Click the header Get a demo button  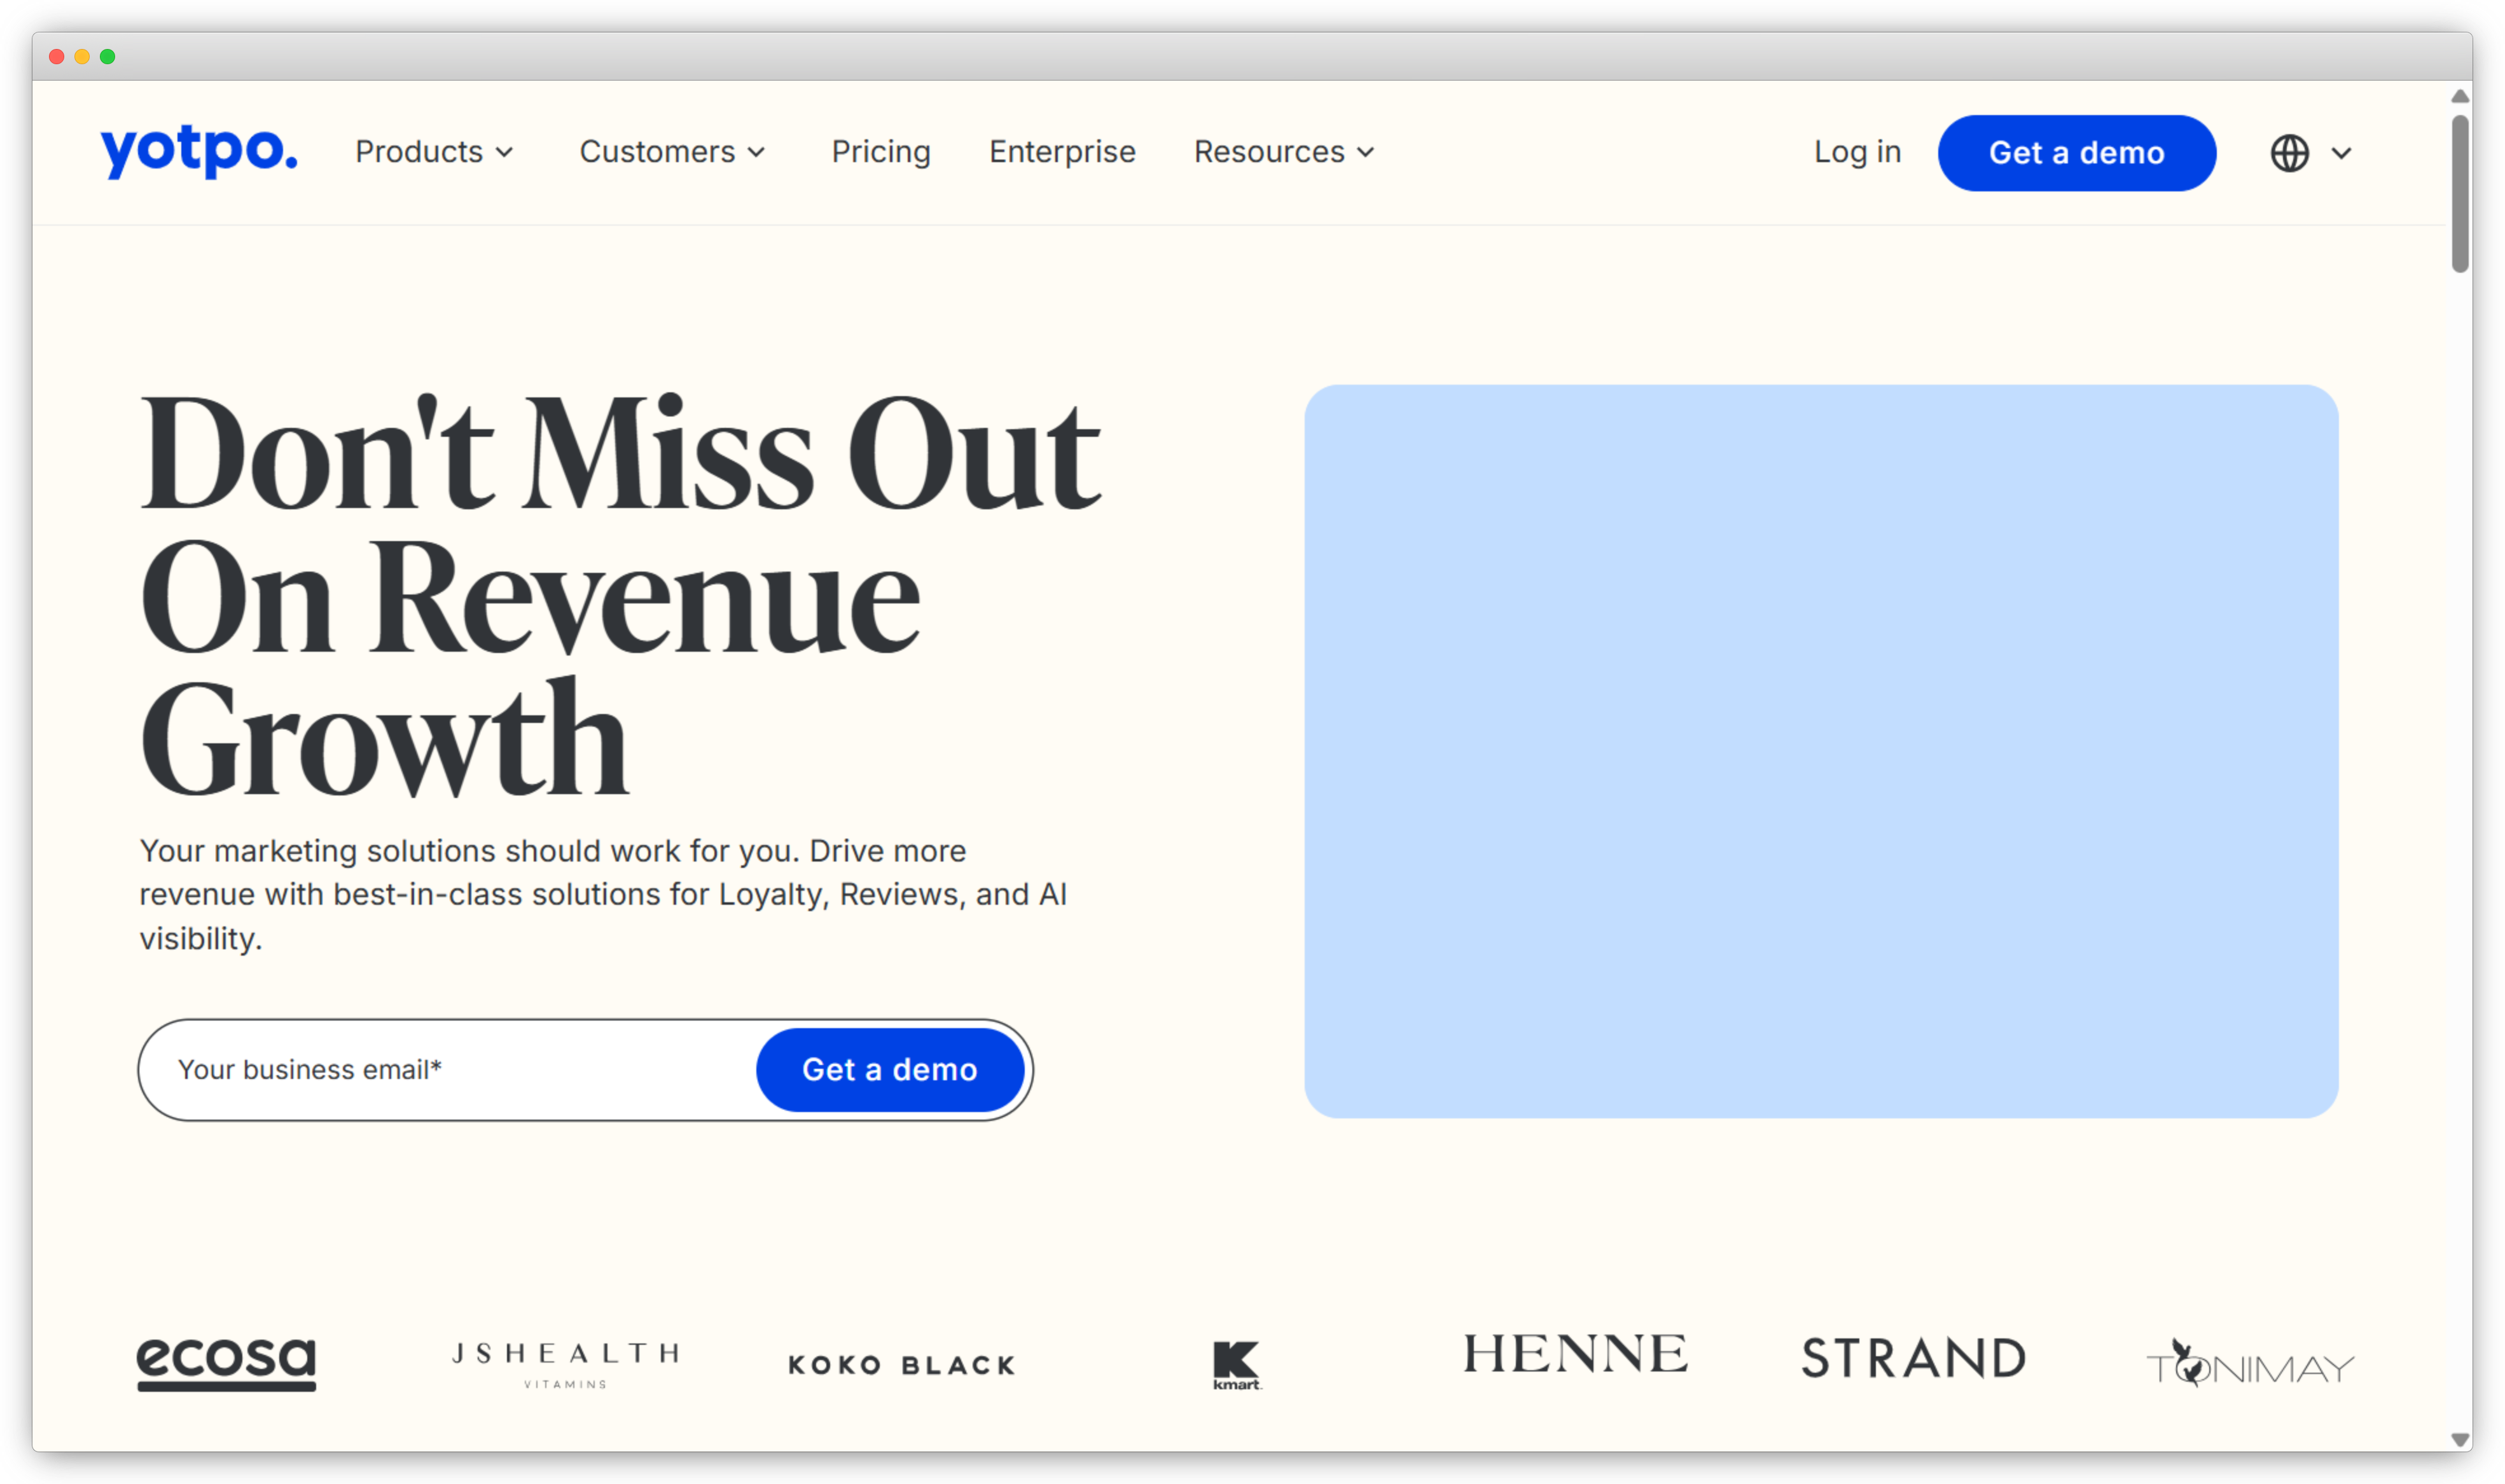(2076, 153)
